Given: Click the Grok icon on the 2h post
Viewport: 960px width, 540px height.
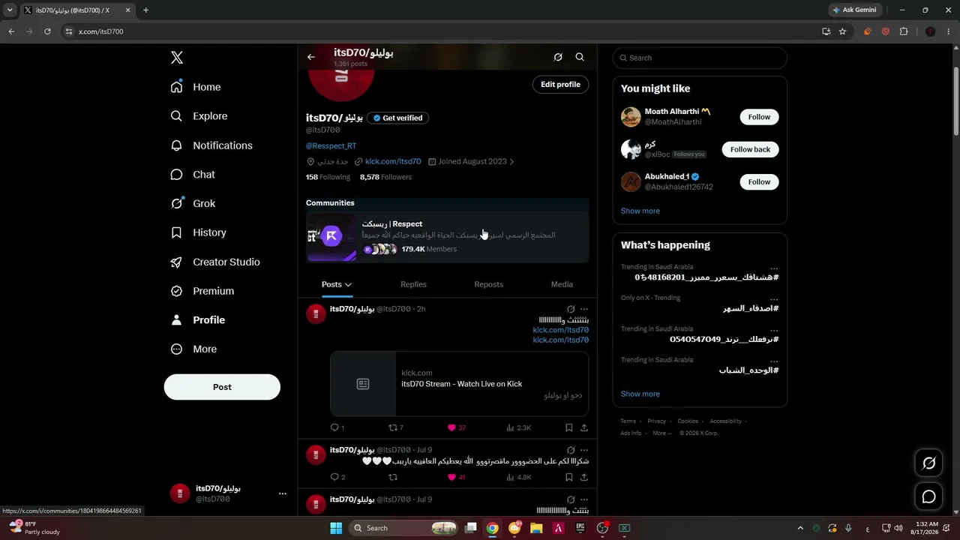Looking at the screenshot, I should coord(571,309).
